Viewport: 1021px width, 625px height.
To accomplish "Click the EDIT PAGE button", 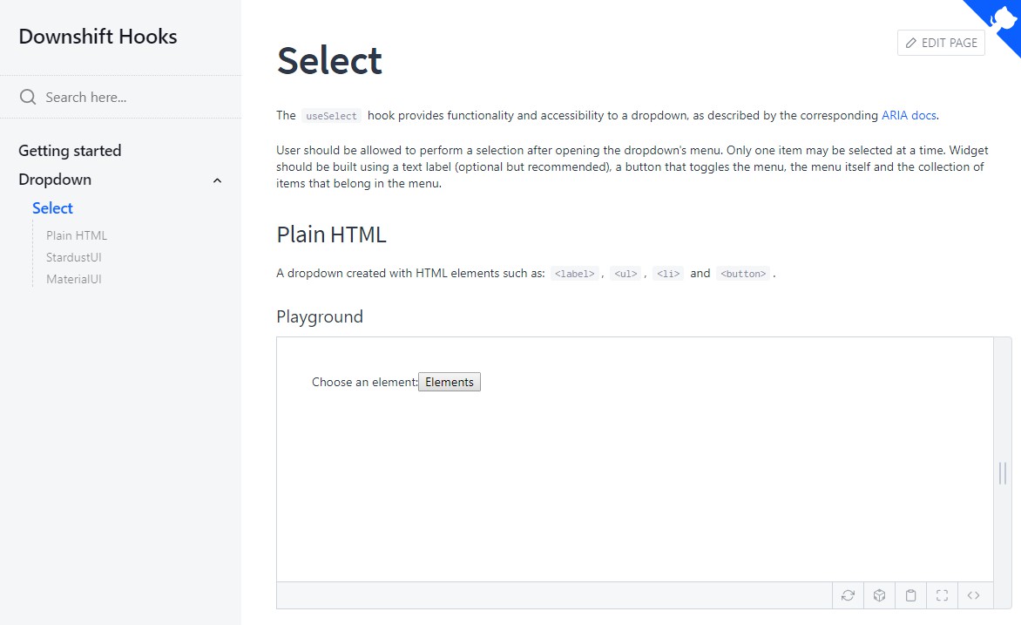I will click(x=941, y=42).
